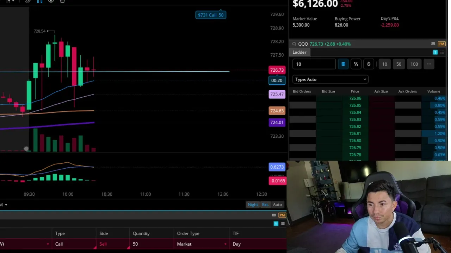Image resolution: width=451 pixels, height=253 pixels.
Task: Set ladder quantity preset to 10
Action: pyautogui.click(x=385, y=64)
